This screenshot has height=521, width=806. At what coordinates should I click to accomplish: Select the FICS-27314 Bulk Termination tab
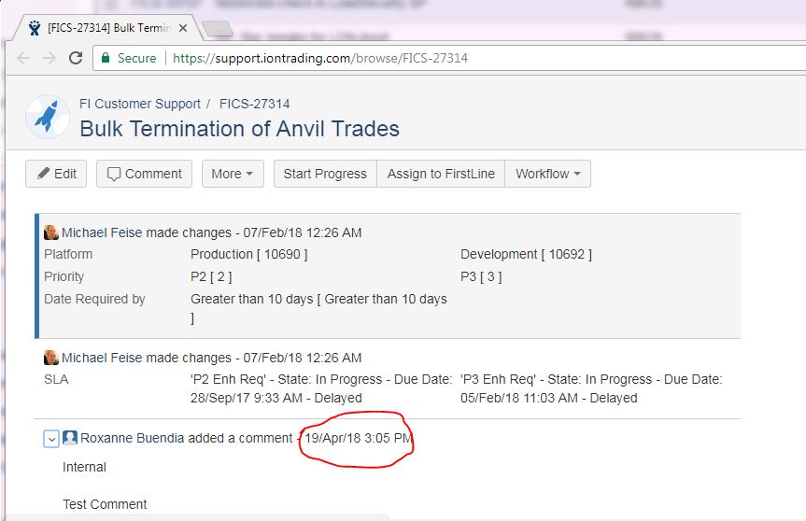click(x=108, y=28)
